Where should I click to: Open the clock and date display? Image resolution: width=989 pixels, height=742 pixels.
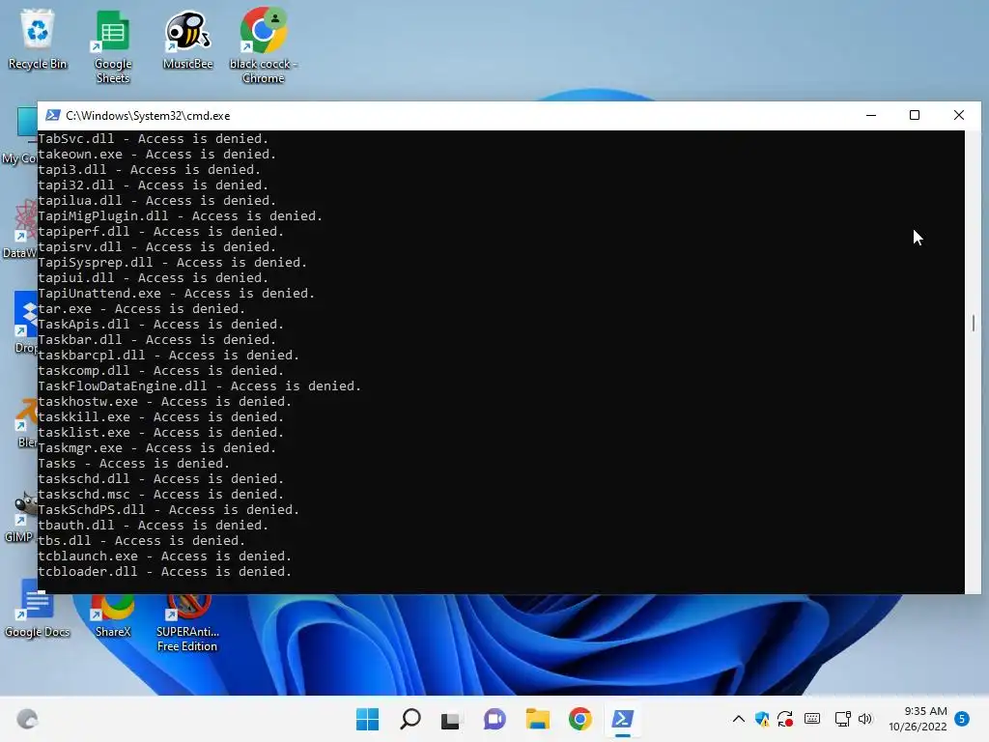(918, 719)
